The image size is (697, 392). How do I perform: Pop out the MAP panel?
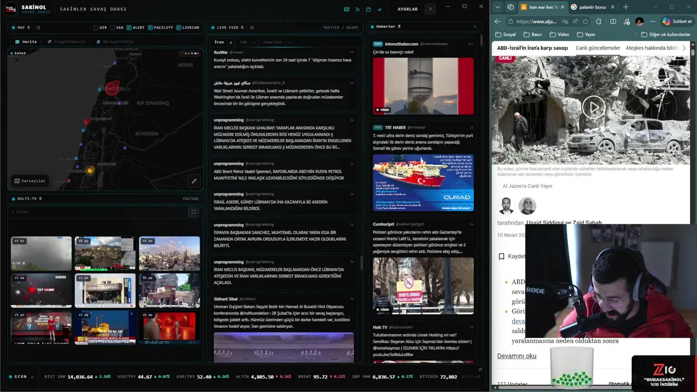[x=38, y=27]
